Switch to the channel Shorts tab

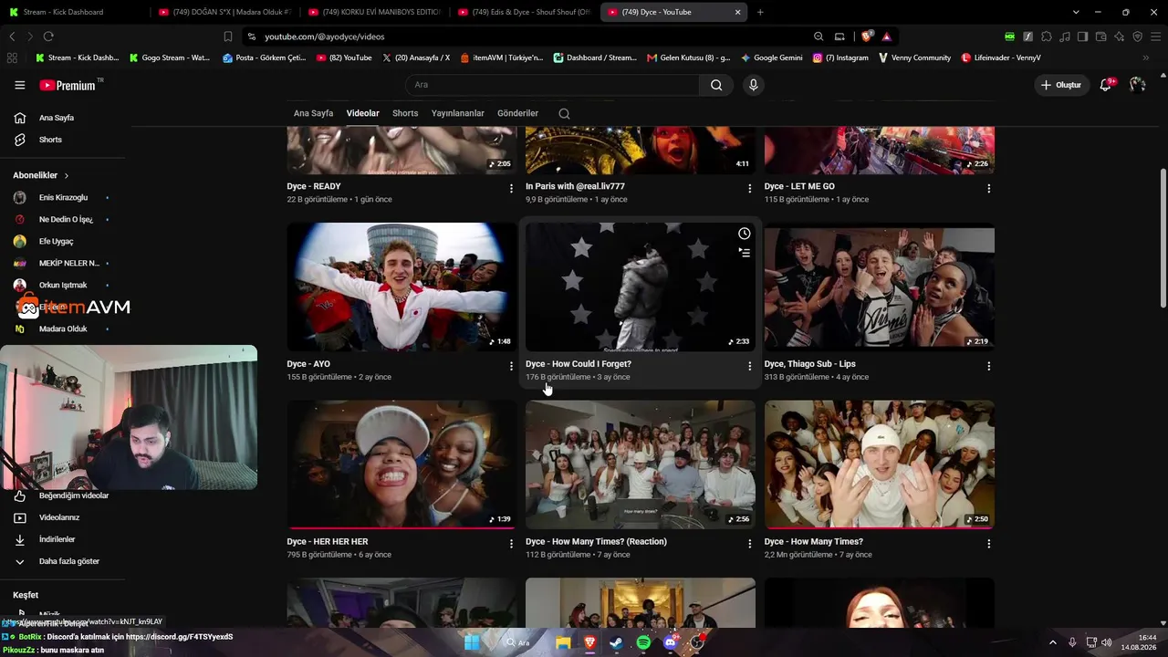(x=405, y=113)
